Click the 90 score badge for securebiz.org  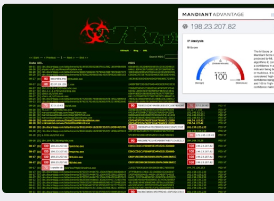coord(46,79)
